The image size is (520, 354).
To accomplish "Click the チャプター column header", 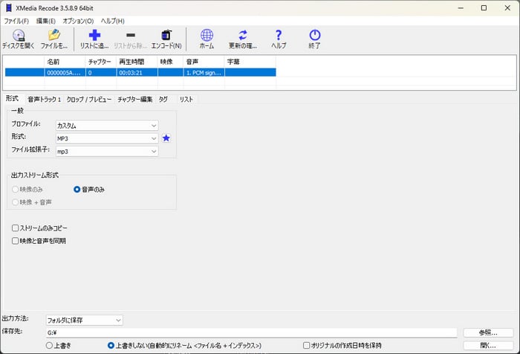I will 101,62.
